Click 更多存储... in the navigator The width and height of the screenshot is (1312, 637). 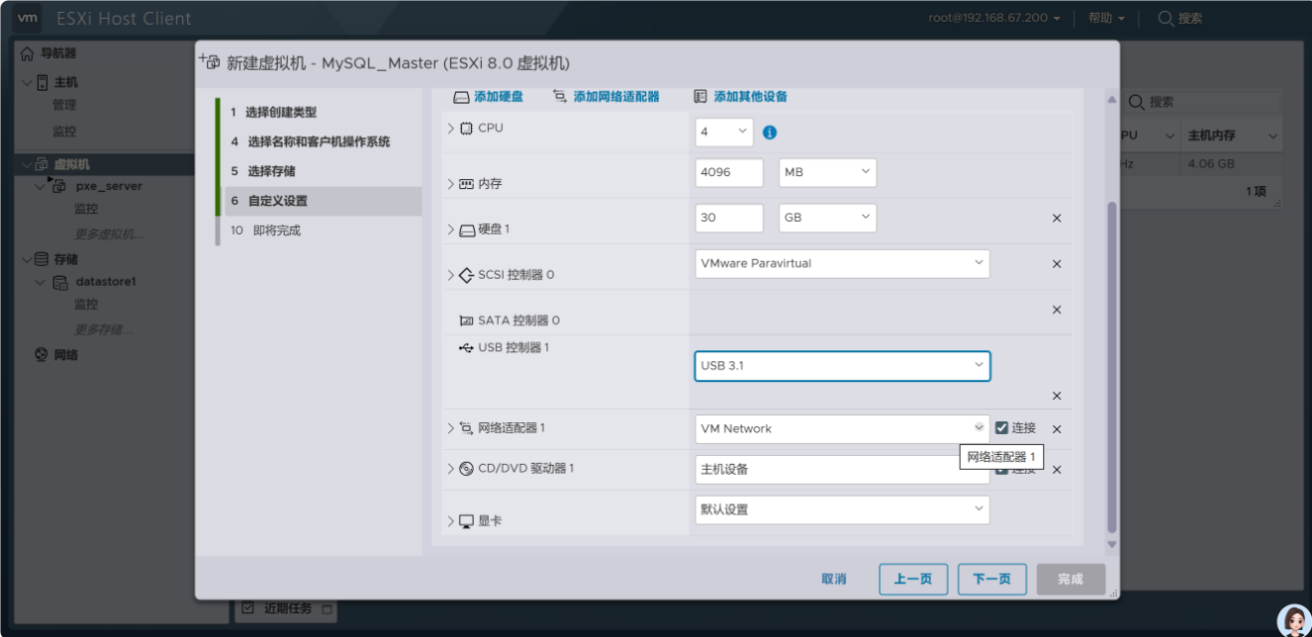pos(104,329)
